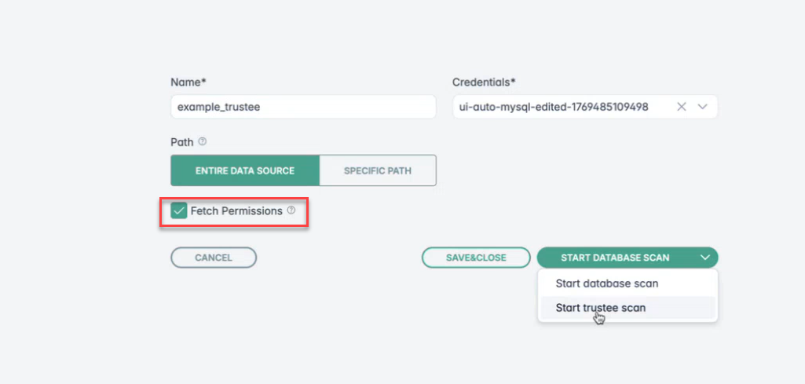Select the ENTIRE DATA SOURCE path option

tap(245, 170)
